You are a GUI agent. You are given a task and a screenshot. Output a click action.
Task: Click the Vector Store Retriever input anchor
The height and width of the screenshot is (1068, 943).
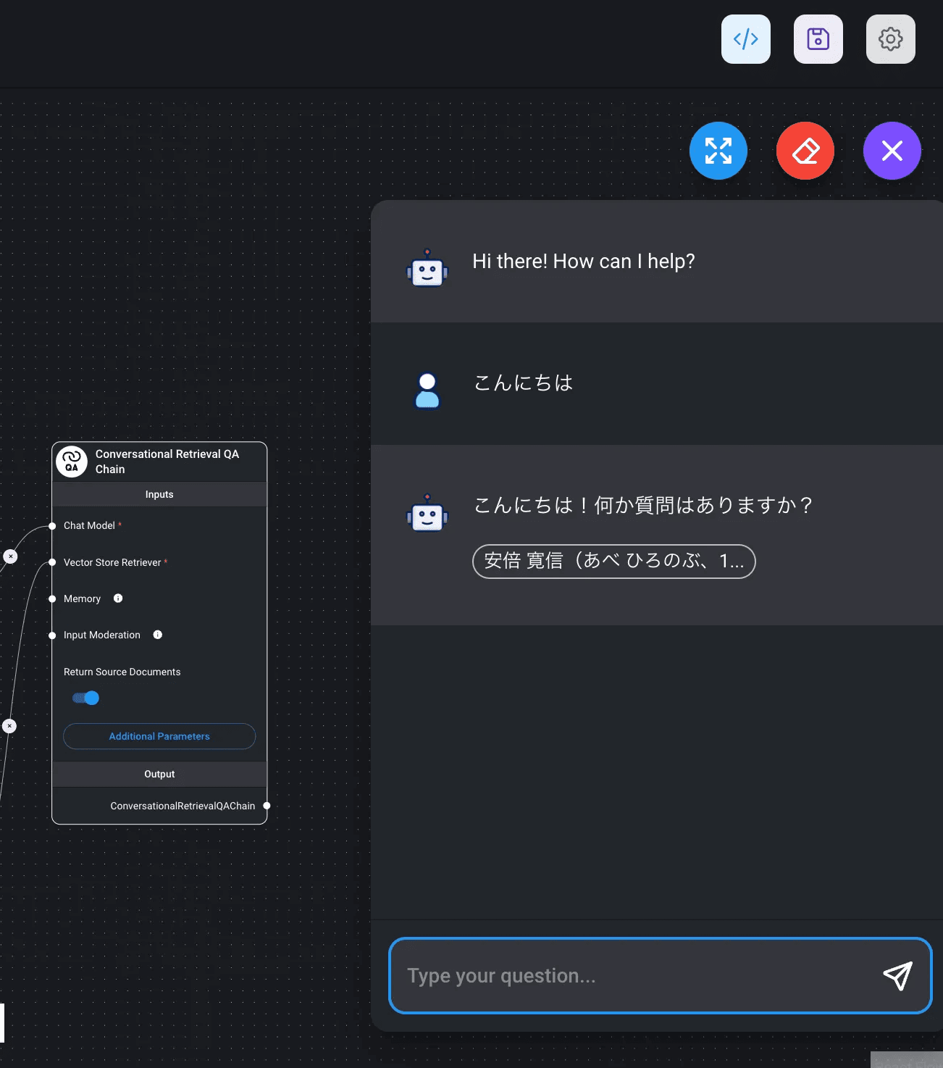click(52, 562)
